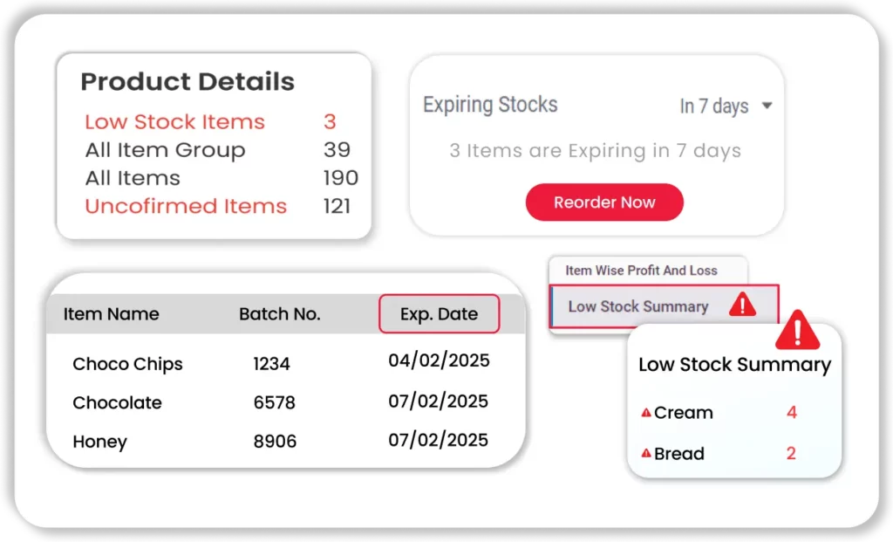Click the warning icon beside Low Stock Summary menu
893x542 pixels.
742,305
